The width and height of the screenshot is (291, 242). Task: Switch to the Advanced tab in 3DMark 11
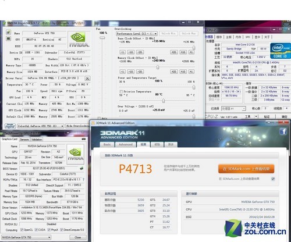pos(126,144)
